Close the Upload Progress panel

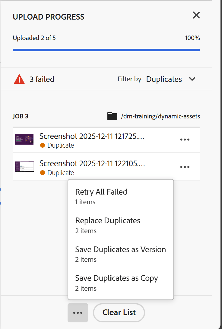click(196, 15)
